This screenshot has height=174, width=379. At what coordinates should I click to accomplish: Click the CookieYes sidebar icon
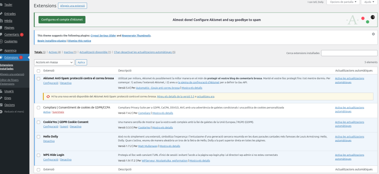(2, 41)
